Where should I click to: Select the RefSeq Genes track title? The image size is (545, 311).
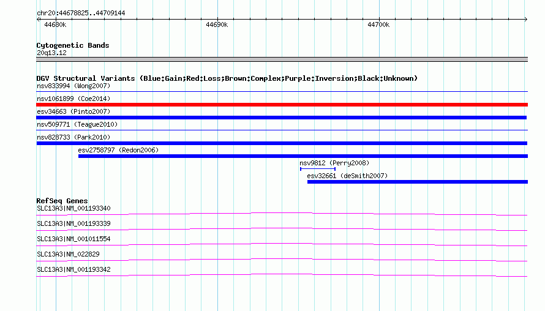[62, 201]
